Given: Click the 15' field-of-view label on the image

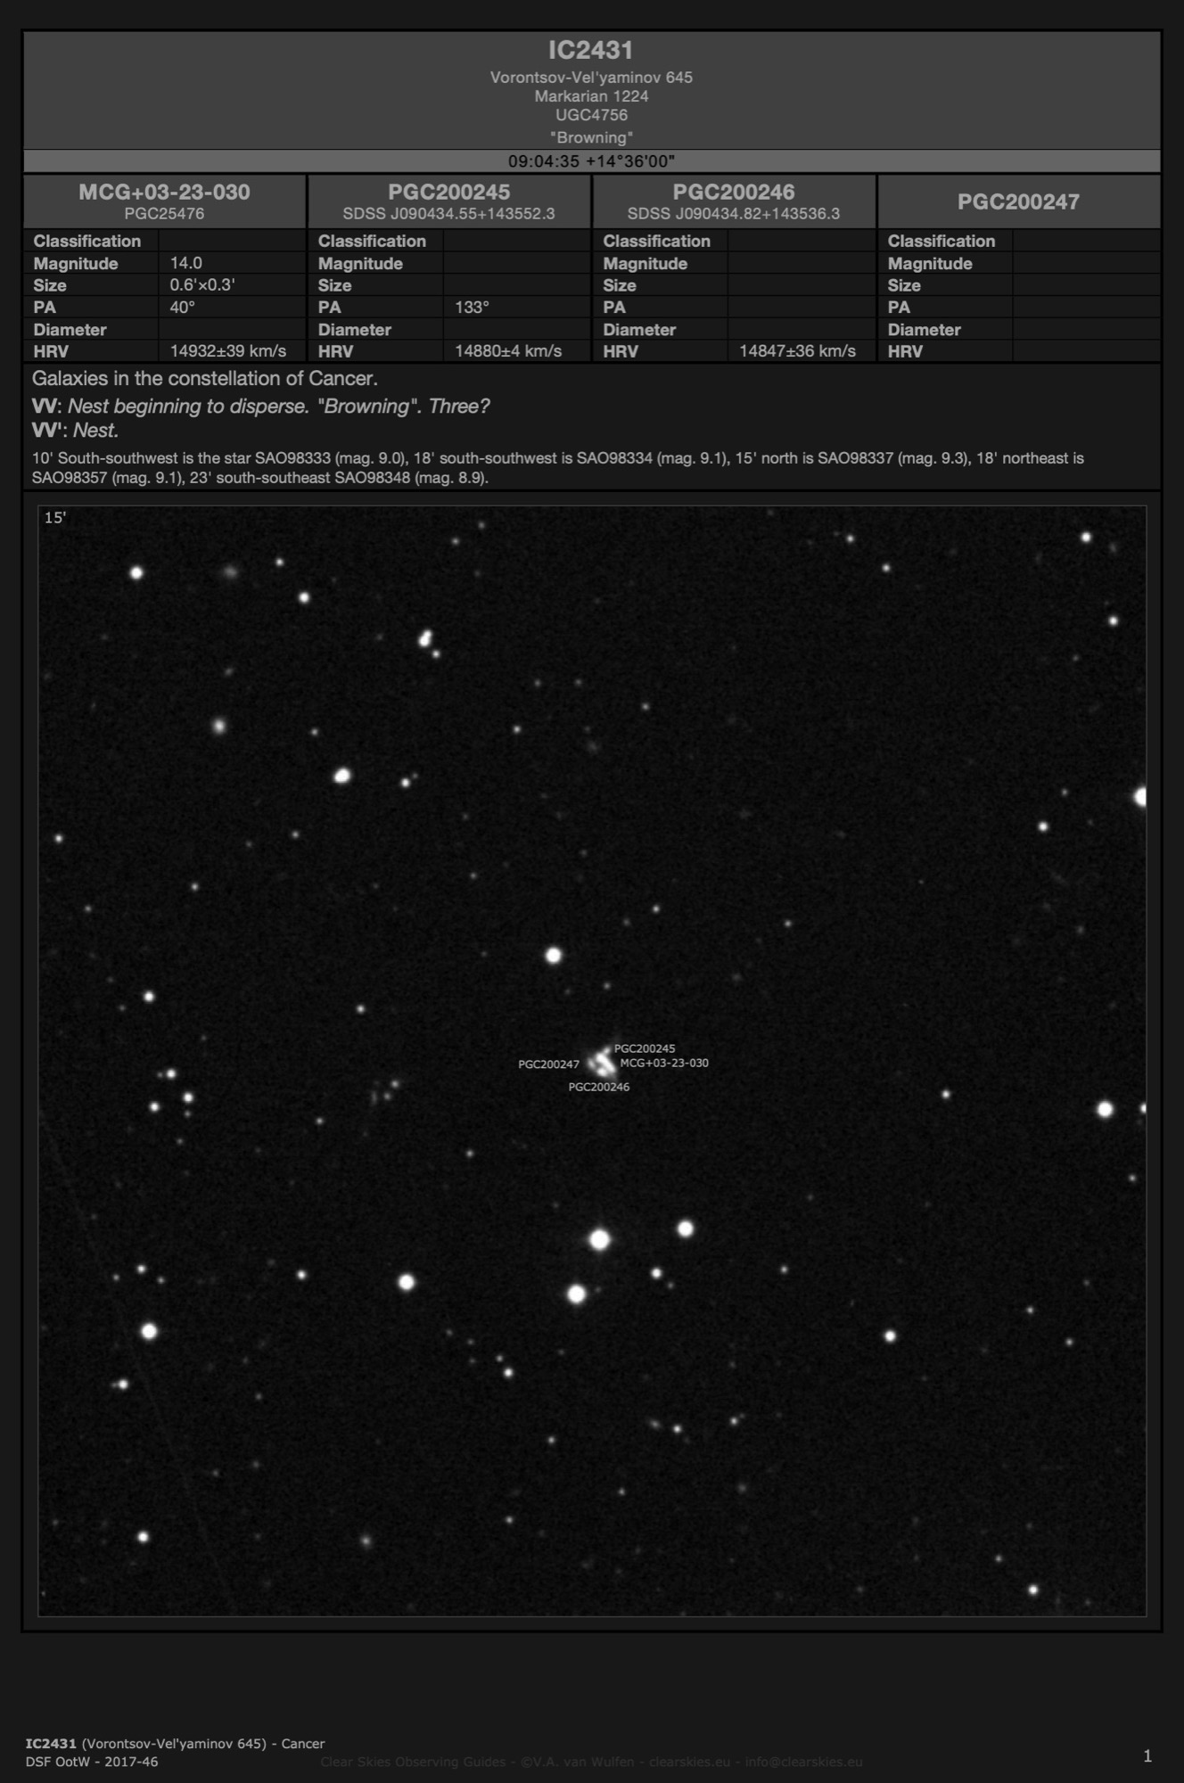Looking at the screenshot, I should 55,518.
